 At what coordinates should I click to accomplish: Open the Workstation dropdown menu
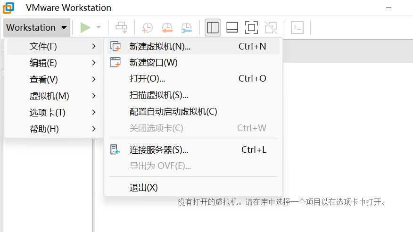37,27
